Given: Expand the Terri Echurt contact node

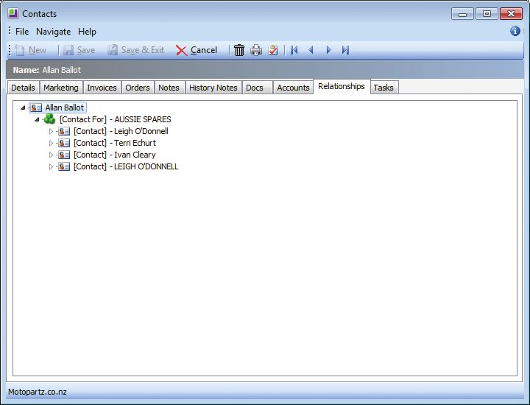Looking at the screenshot, I should pos(51,143).
